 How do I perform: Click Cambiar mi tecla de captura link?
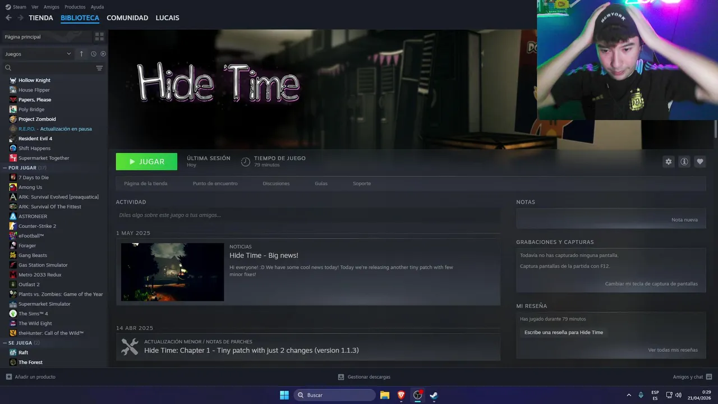[x=651, y=284]
